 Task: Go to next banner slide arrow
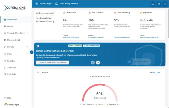98,62
